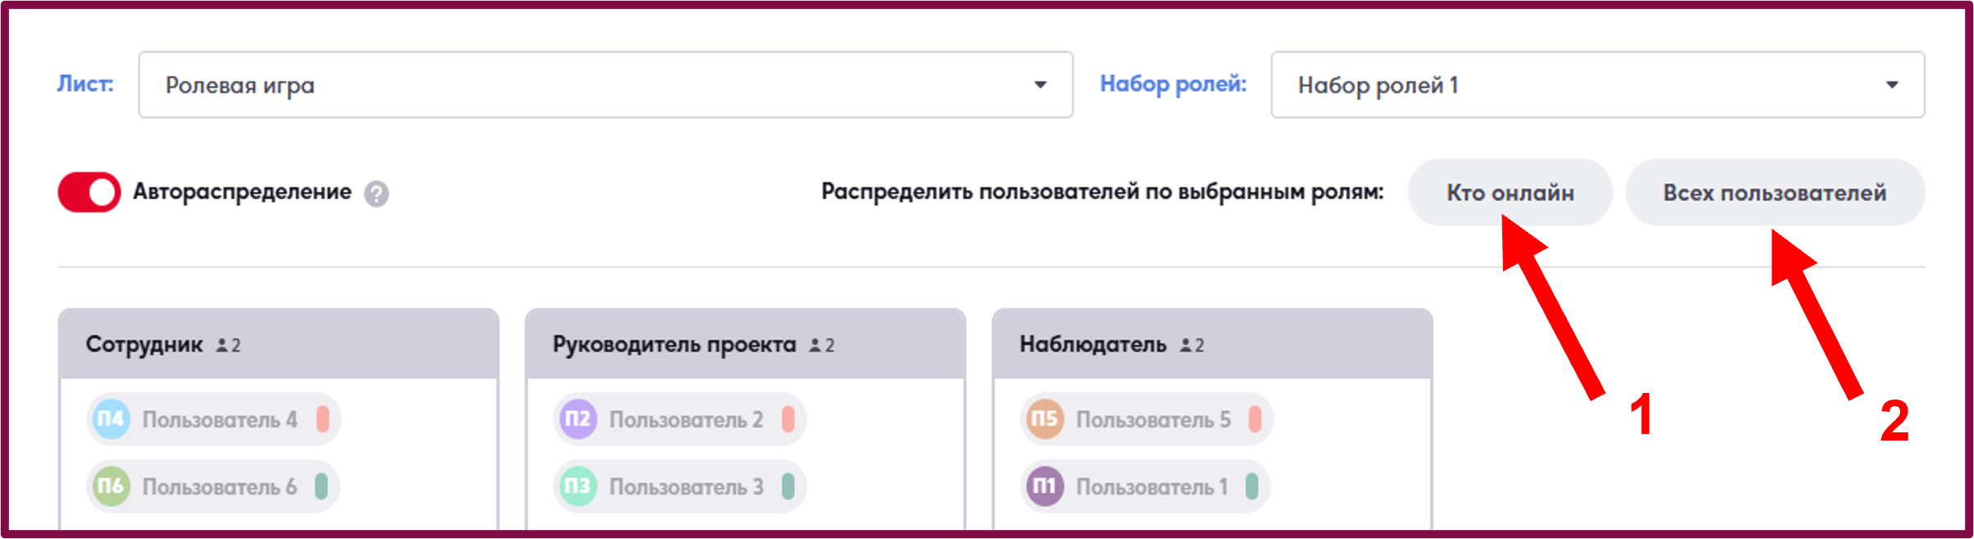Screen dimensions: 1974x539
Task: Open the Лист dropdown arrow
Action: coord(1040,85)
